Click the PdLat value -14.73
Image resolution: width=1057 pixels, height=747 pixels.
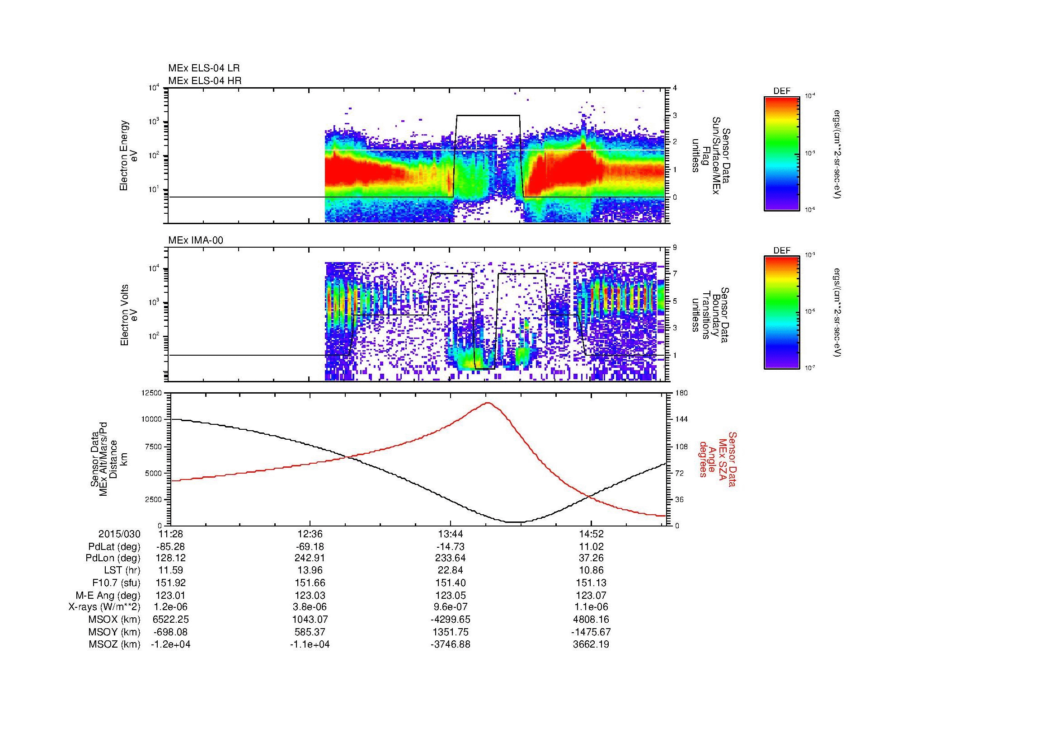[450, 547]
